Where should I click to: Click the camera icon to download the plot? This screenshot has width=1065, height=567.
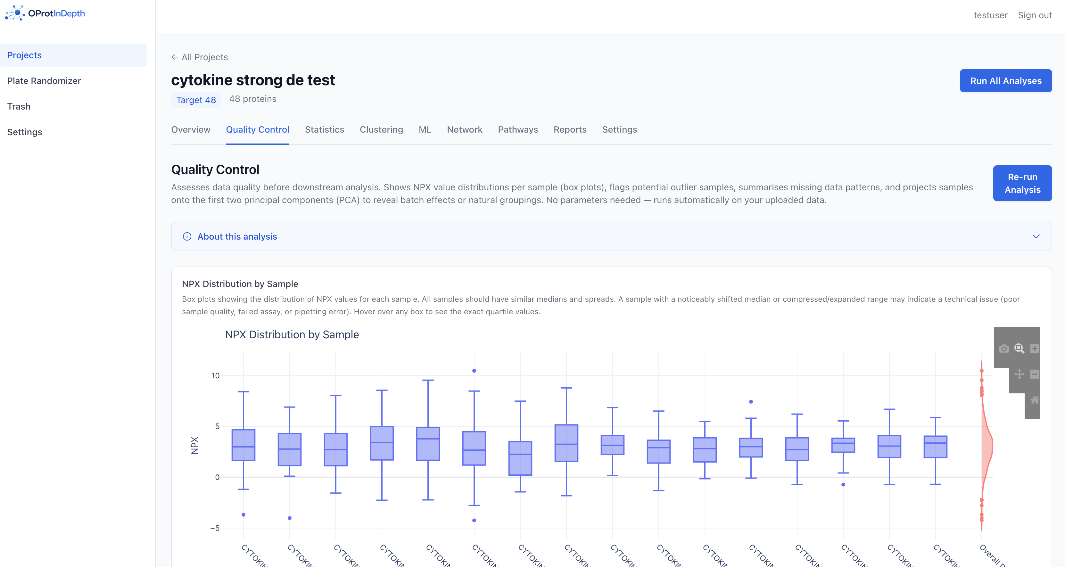tap(1004, 349)
